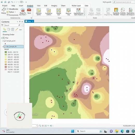Collapse the Sample_point layer legend
Screen dimensions: 135x135
click(x=3, y=41)
